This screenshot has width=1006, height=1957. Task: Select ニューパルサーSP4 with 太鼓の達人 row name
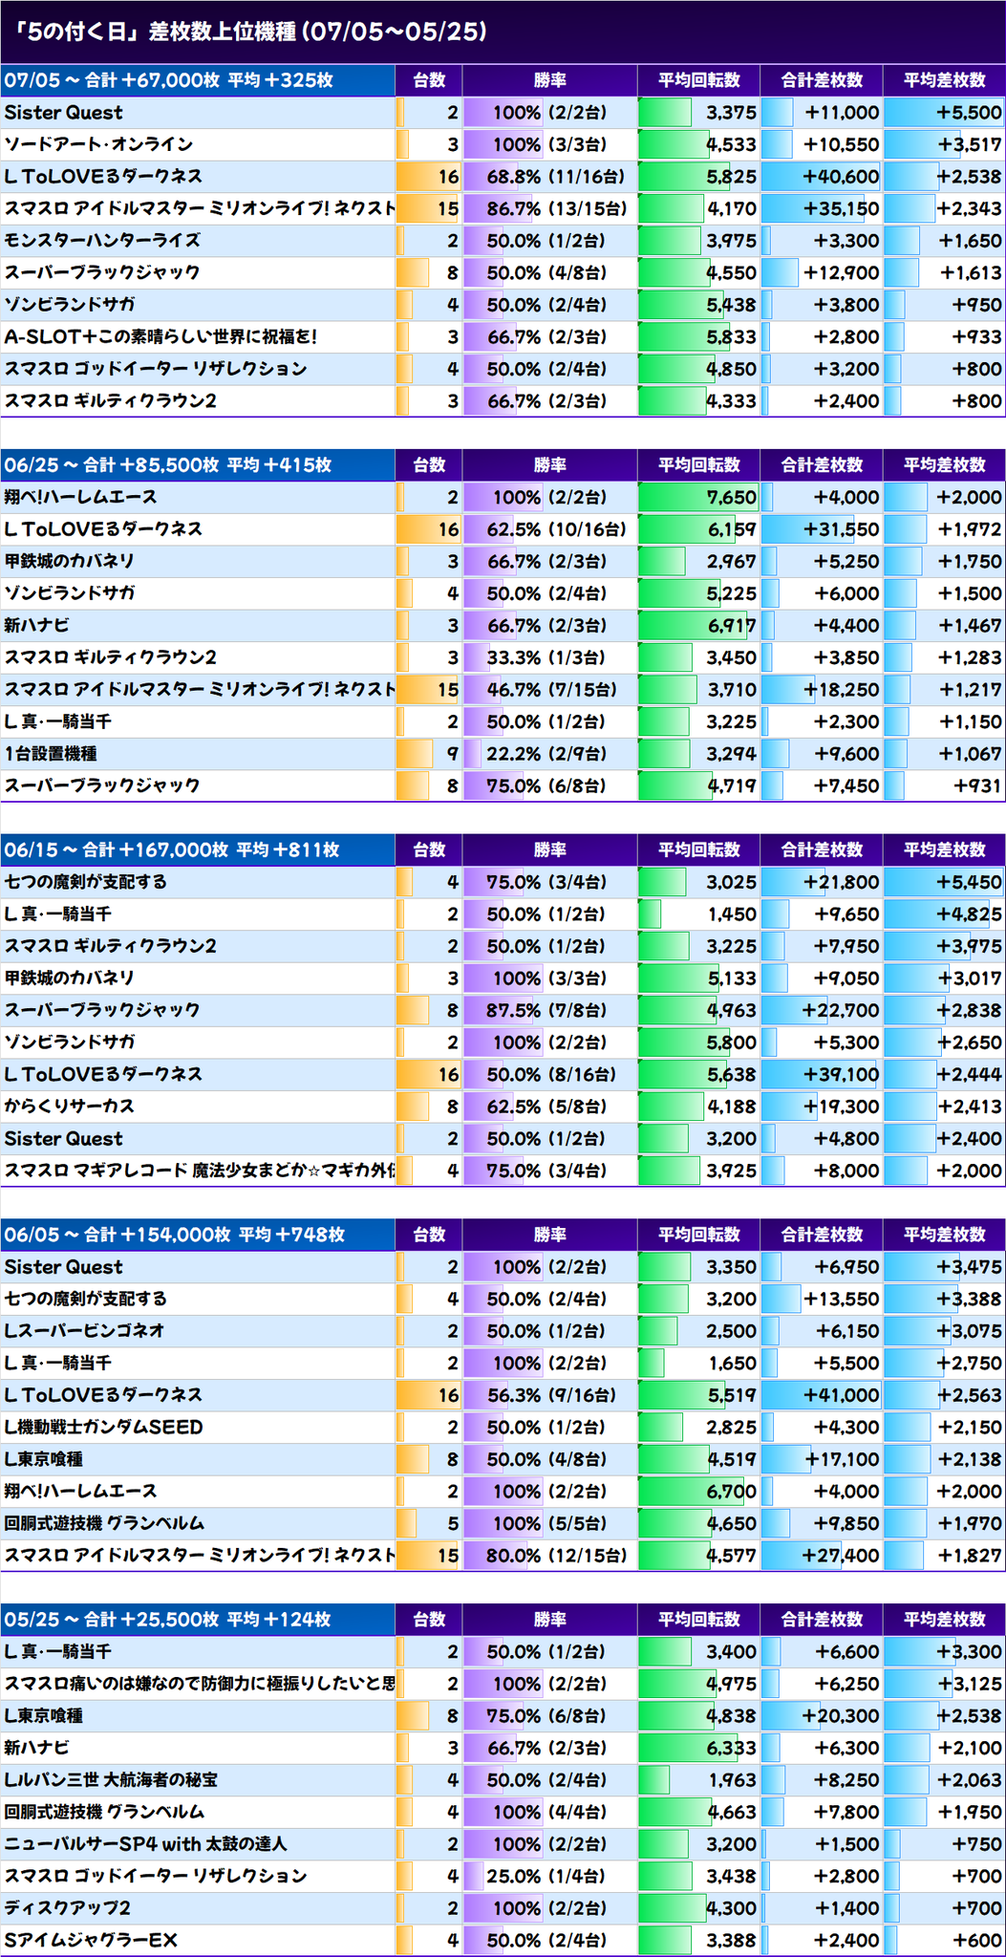tap(145, 1843)
